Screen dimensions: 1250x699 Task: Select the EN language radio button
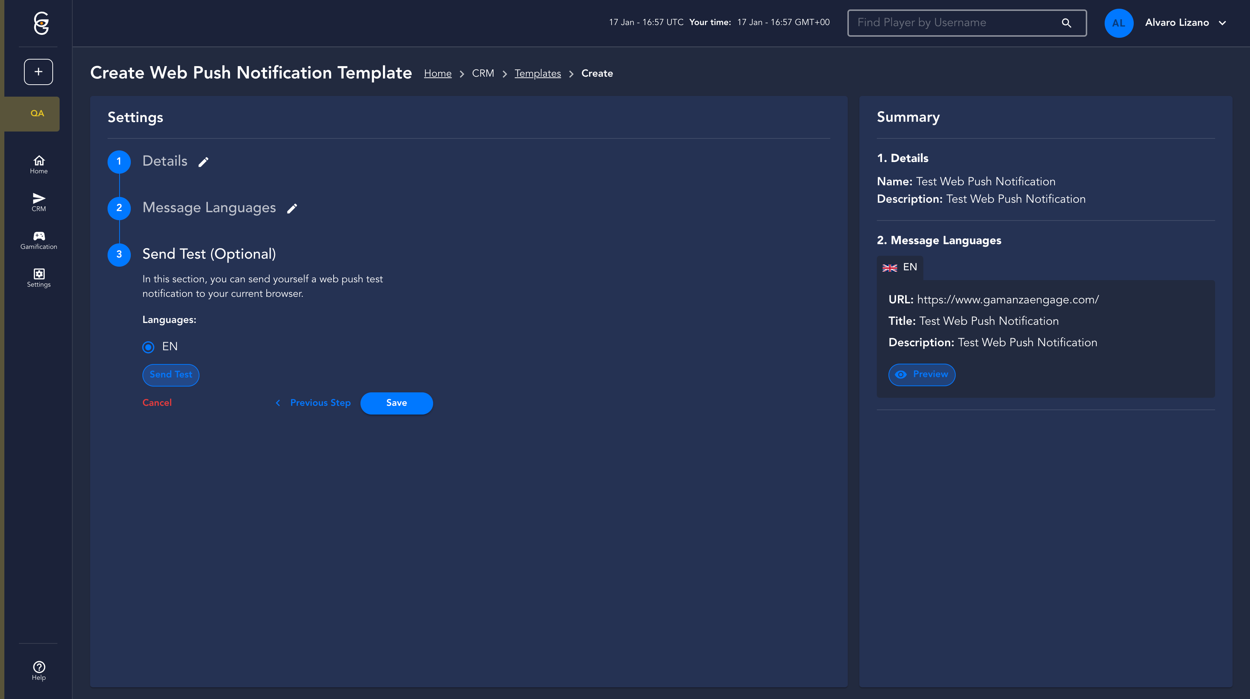tap(149, 347)
